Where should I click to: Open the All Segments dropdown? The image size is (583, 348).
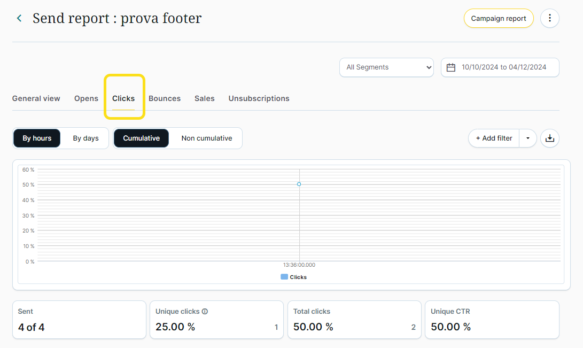(386, 67)
